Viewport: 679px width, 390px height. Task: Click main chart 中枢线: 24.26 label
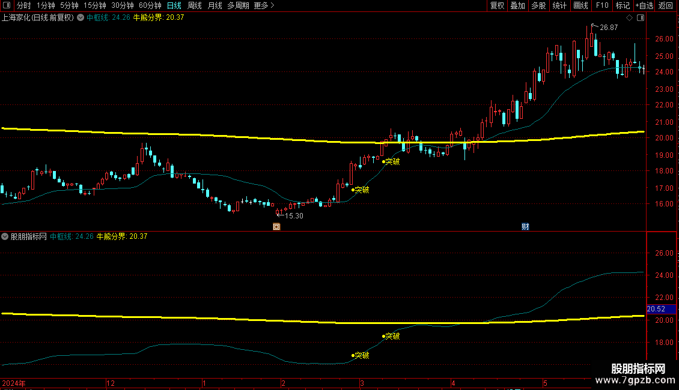point(108,17)
